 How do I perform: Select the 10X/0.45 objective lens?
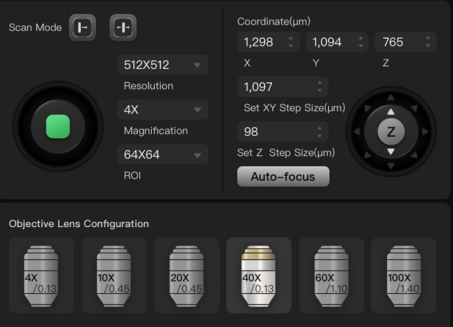(113, 274)
